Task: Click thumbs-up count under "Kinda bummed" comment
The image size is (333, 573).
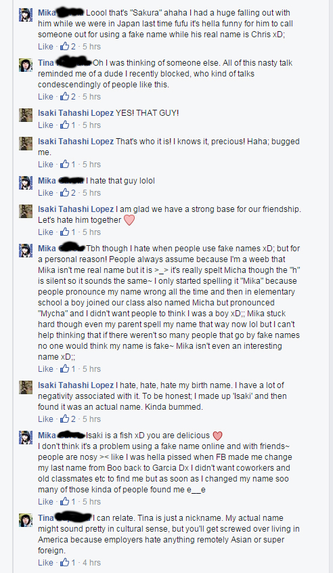Action: click(73, 419)
